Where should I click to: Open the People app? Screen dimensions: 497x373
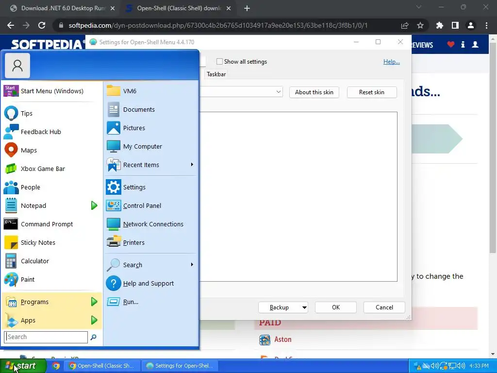pyautogui.click(x=51, y=187)
